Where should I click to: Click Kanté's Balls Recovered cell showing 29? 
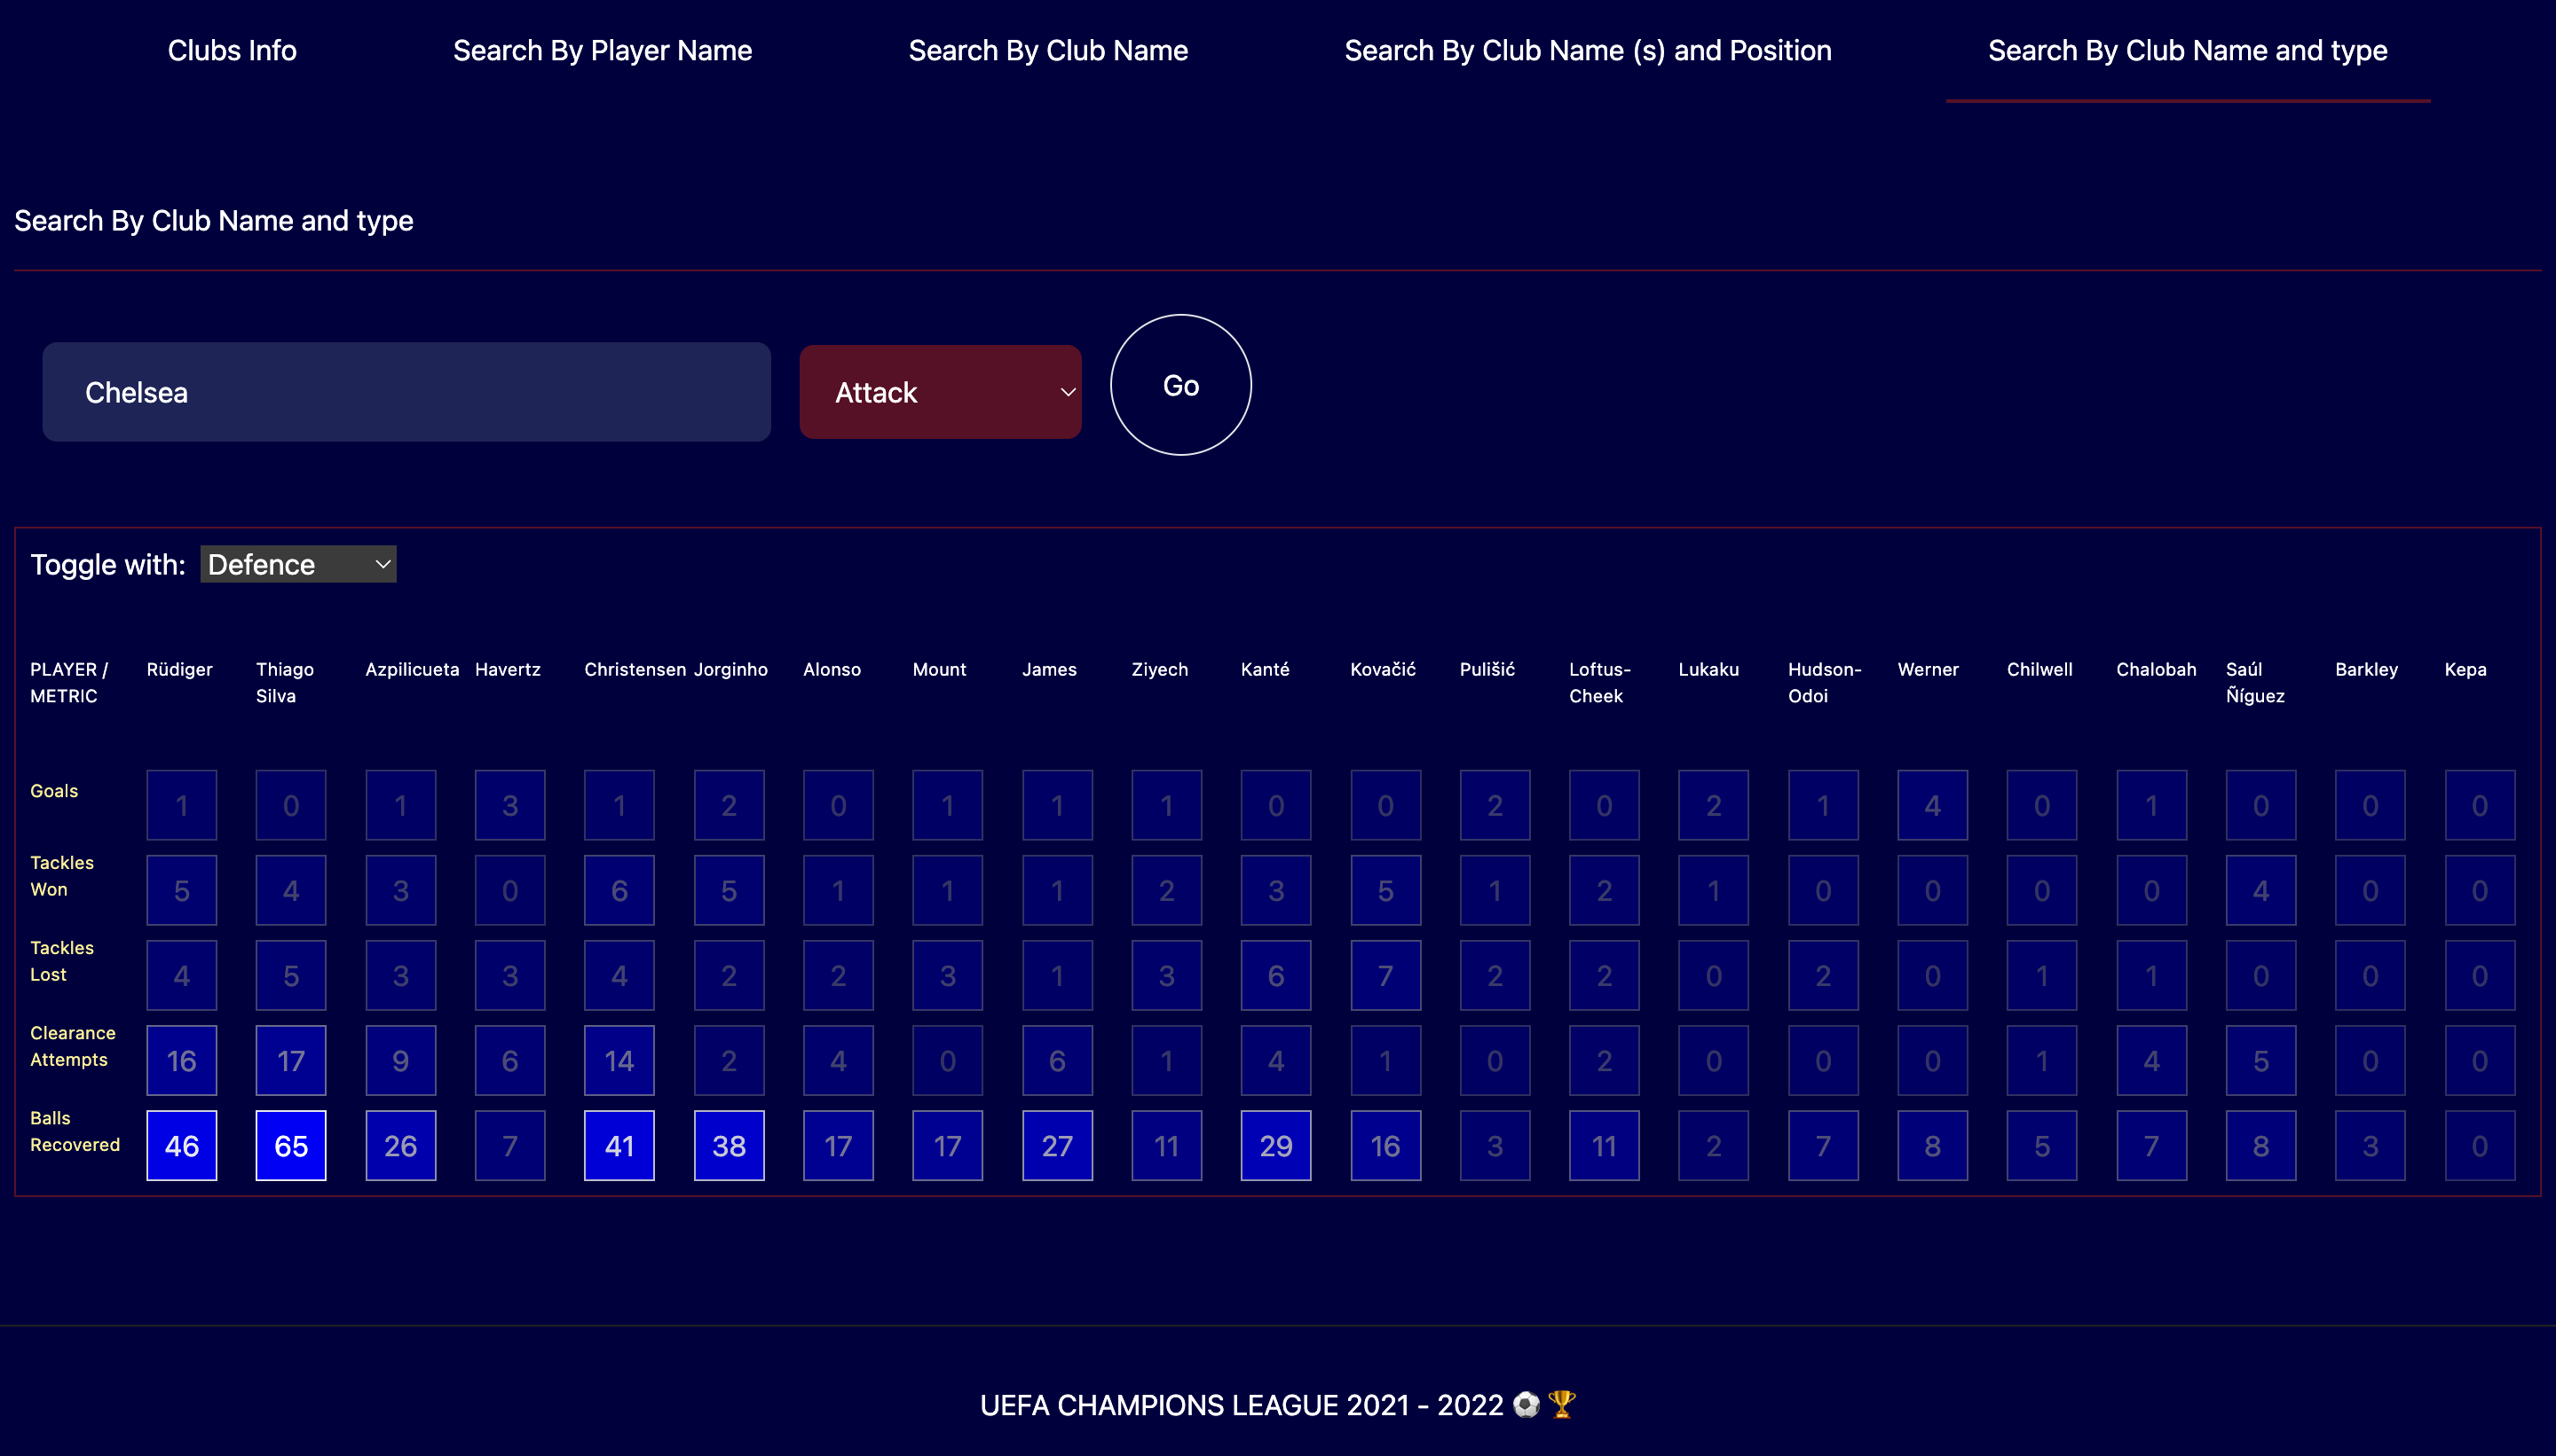(x=1275, y=1145)
